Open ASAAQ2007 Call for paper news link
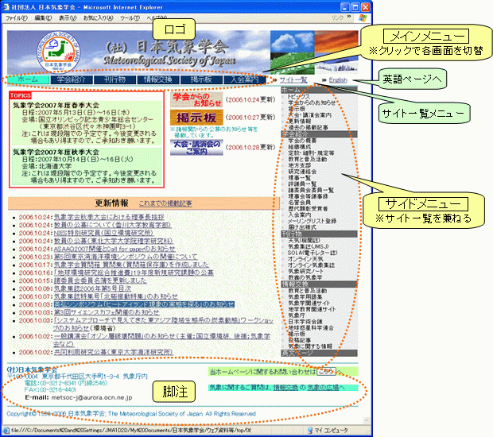 tap(115, 249)
